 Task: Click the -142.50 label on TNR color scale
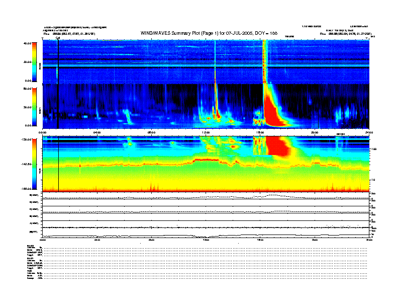pos(26,164)
